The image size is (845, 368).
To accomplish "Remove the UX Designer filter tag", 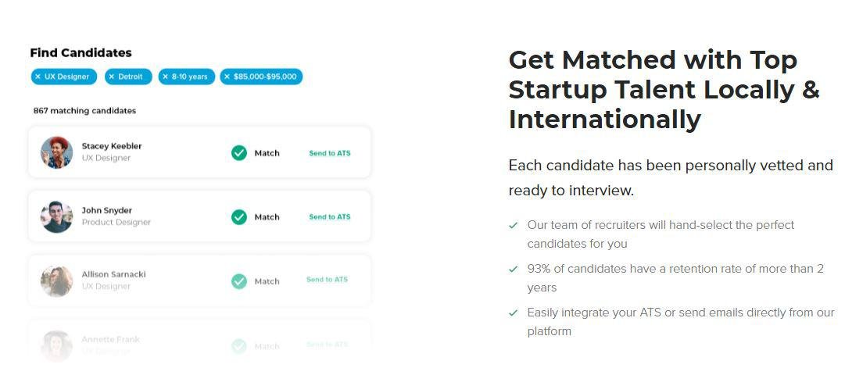I will 38,77.
